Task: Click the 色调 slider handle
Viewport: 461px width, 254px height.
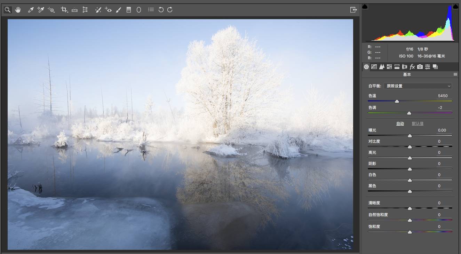Action: tap(409, 113)
